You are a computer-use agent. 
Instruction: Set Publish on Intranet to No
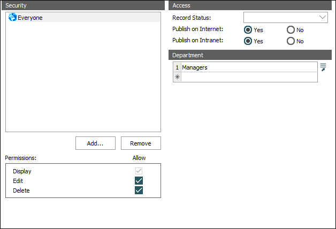(291, 41)
